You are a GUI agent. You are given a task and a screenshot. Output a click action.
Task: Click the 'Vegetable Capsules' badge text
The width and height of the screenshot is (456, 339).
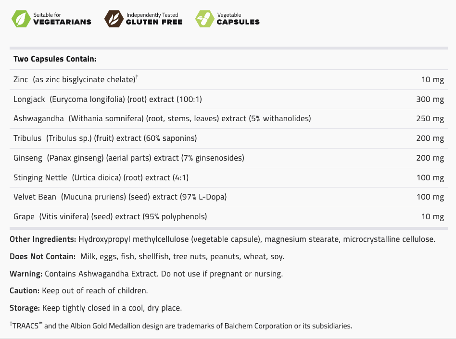click(238, 19)
